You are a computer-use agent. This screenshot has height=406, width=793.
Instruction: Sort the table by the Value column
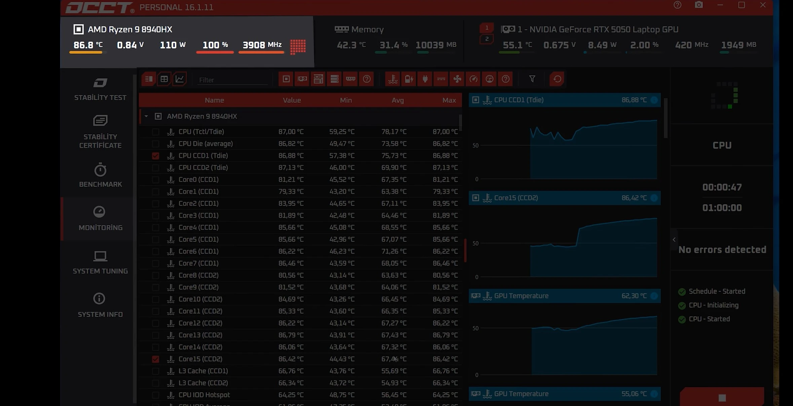(x=292, y=100)
